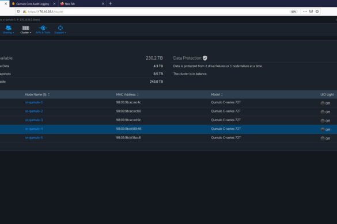Select MAC address 98:03:9b:ac:ec:4c

coord(128,102)
